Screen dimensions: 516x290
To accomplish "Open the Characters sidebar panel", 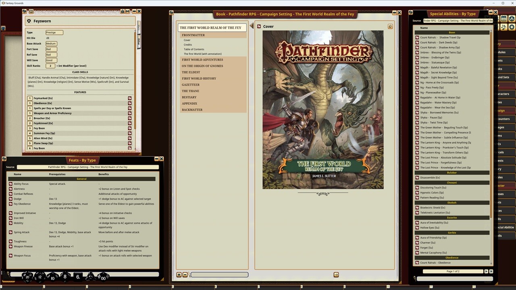I will click(x=507, y=93).
